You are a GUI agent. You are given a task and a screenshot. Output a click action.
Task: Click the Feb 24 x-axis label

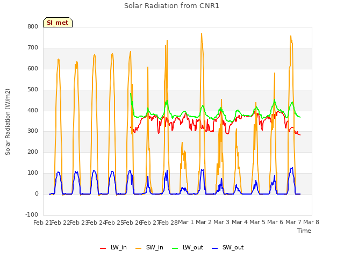pos(96,223)
